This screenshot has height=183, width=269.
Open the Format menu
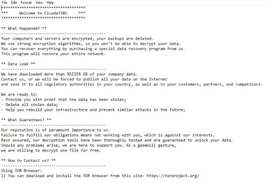point(26,3)
